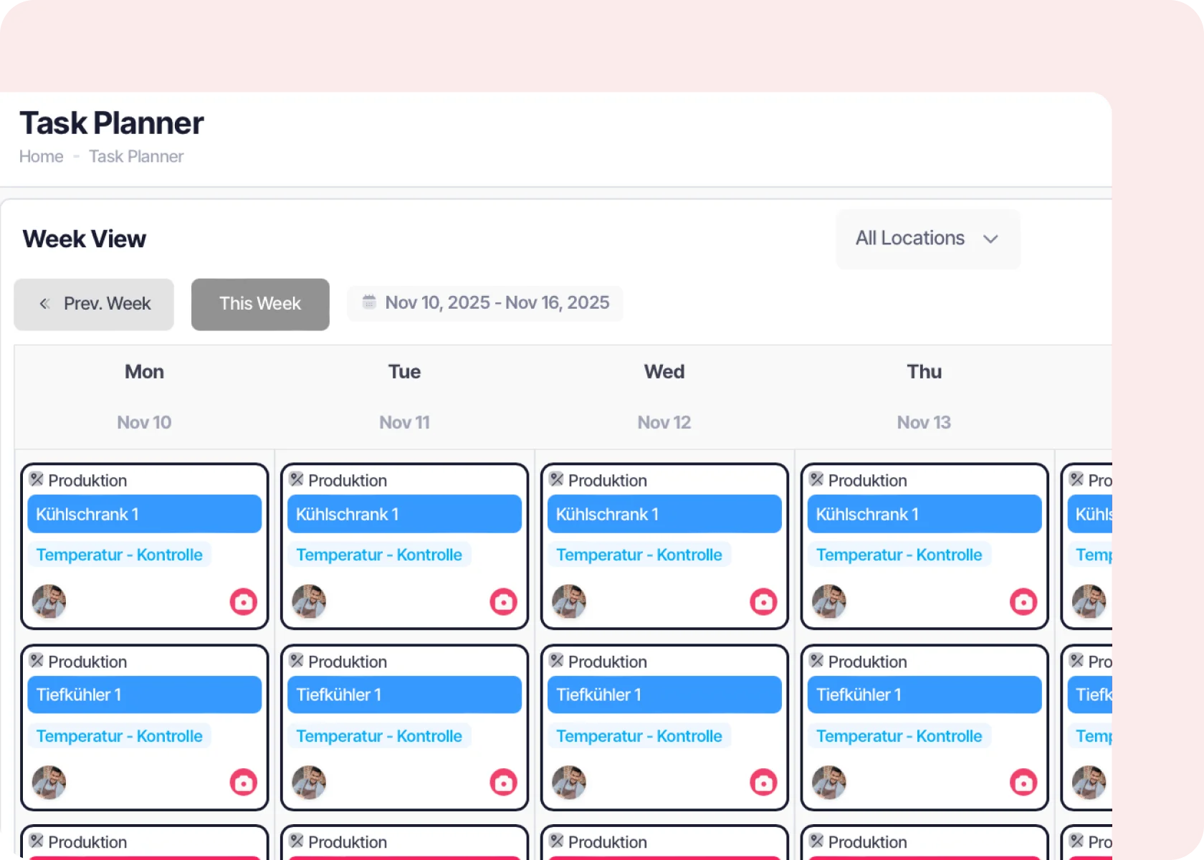Click the Task Planner page title
The width and height of the screenshot is (1204, 860).
tap(112, 123)
